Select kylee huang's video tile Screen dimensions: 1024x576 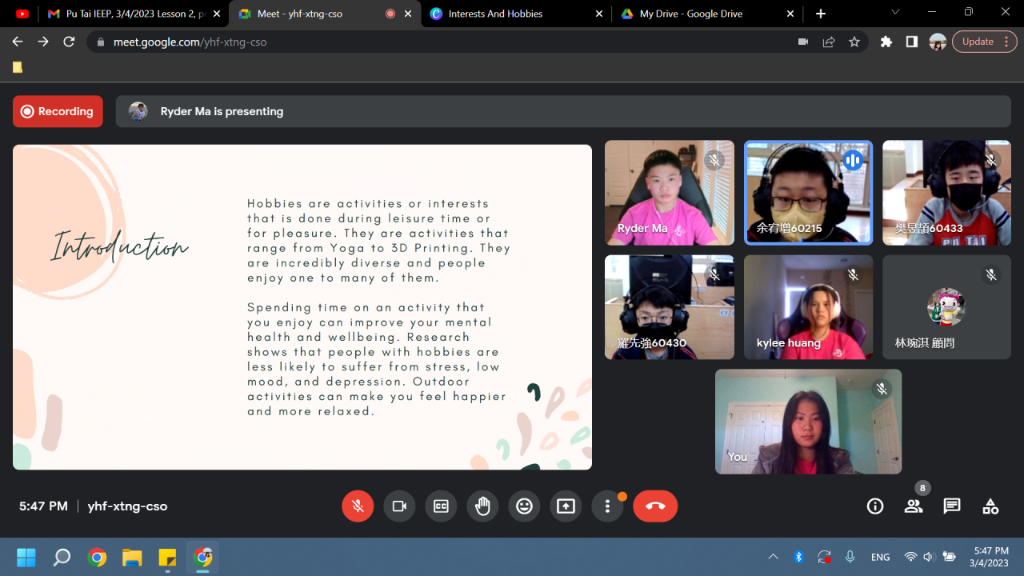[808, 307]
